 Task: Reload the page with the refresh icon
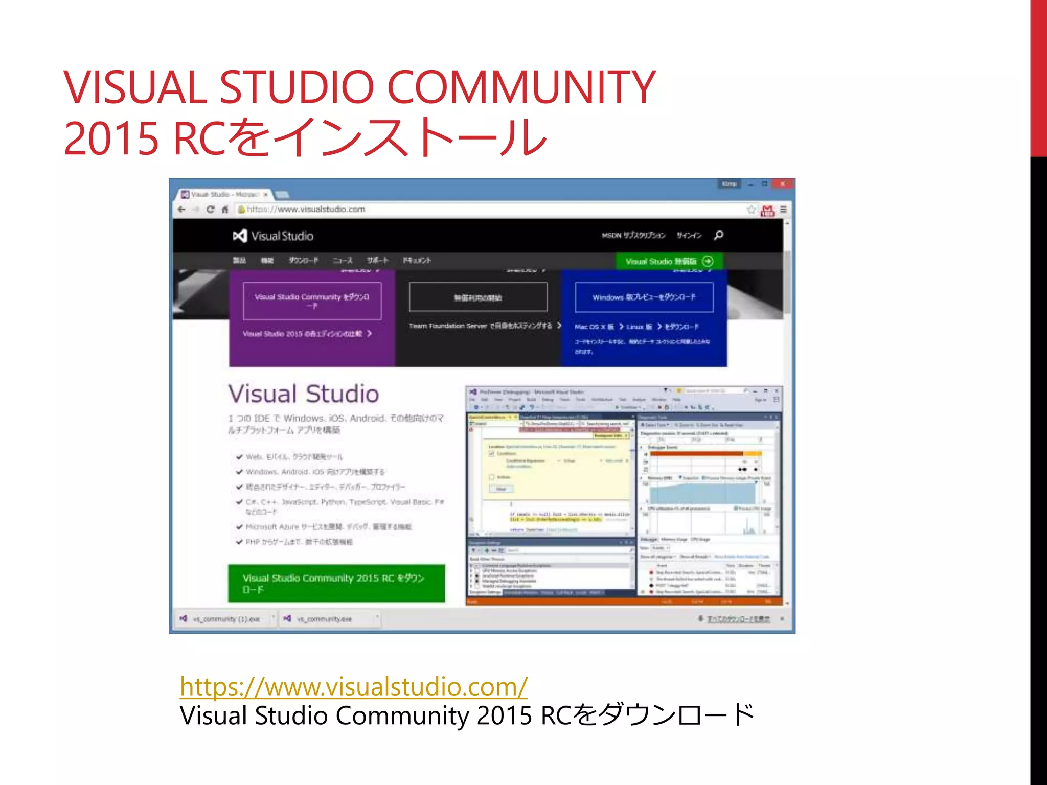point(210,210)
